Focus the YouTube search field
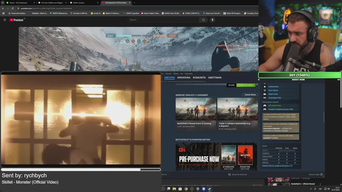 point(164,20)
